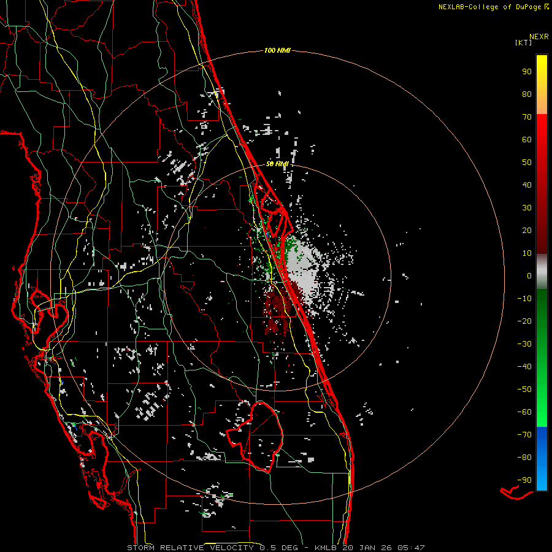552x552 pixels.
Task: Click the -80 value on the scale
Action: pyautogui.click(x=524, y=458)
